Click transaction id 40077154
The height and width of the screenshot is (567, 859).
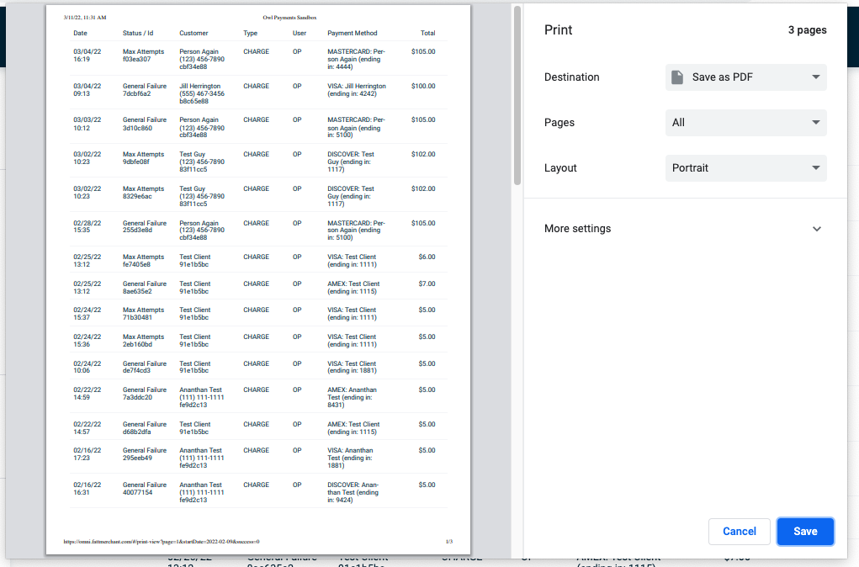tap(137, 492)
